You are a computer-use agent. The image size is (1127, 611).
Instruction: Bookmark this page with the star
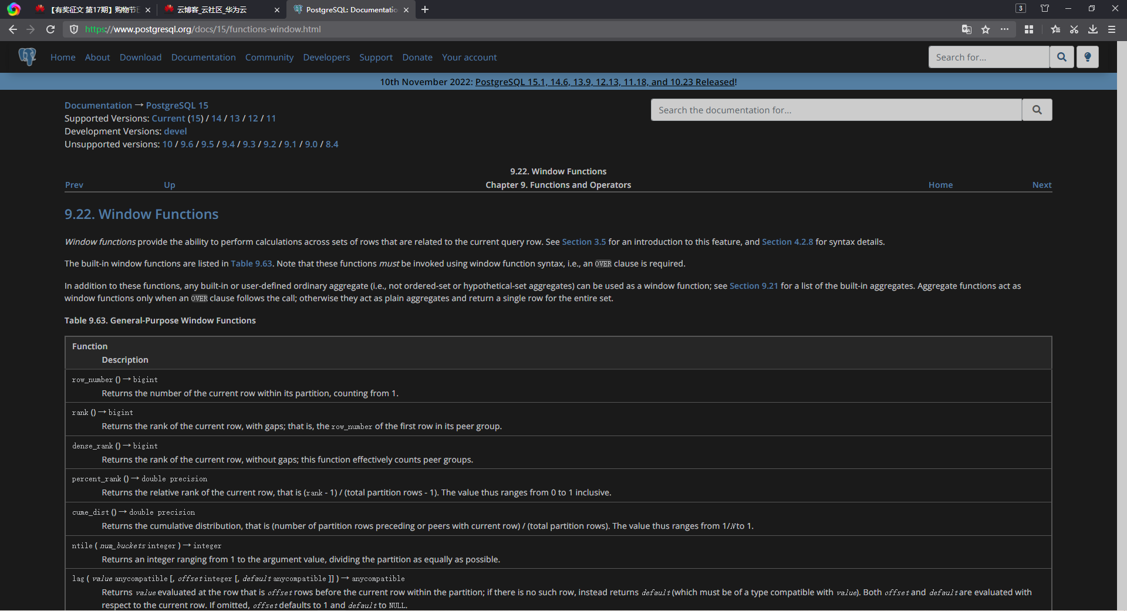coord(986,29)
